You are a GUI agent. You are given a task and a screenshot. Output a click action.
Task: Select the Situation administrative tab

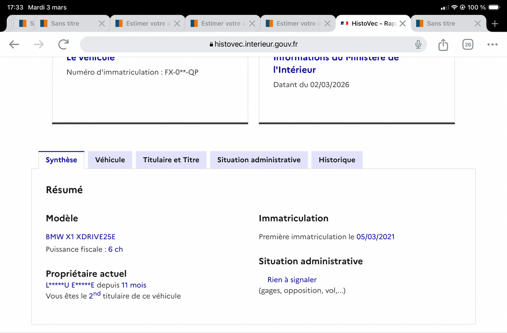259,160
